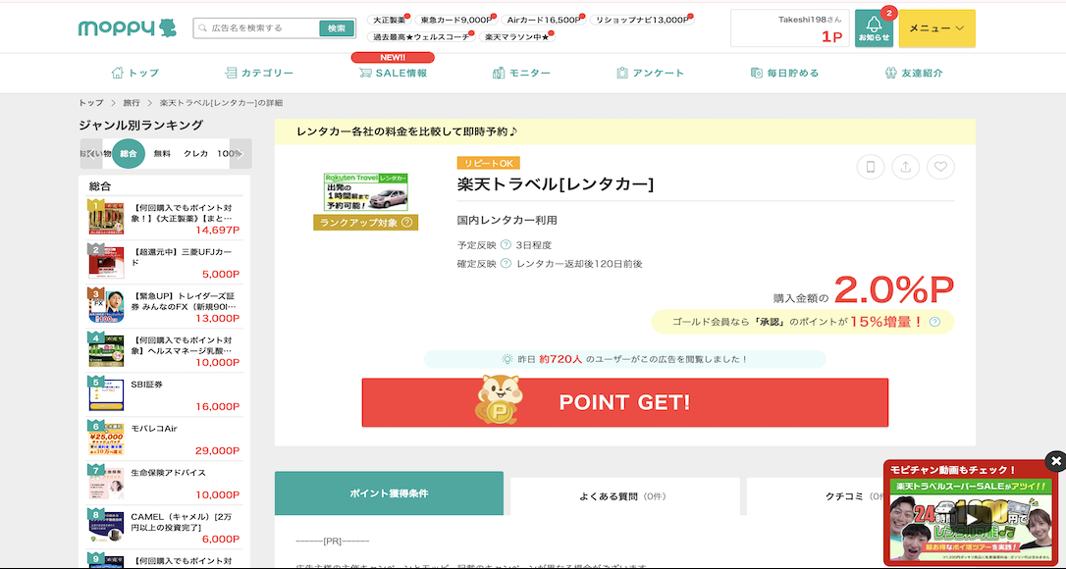Click the moppy logo
1066x569 pixels.
pos(114,28)
